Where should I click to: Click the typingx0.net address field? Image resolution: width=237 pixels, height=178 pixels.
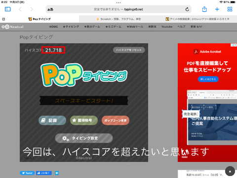118,9
